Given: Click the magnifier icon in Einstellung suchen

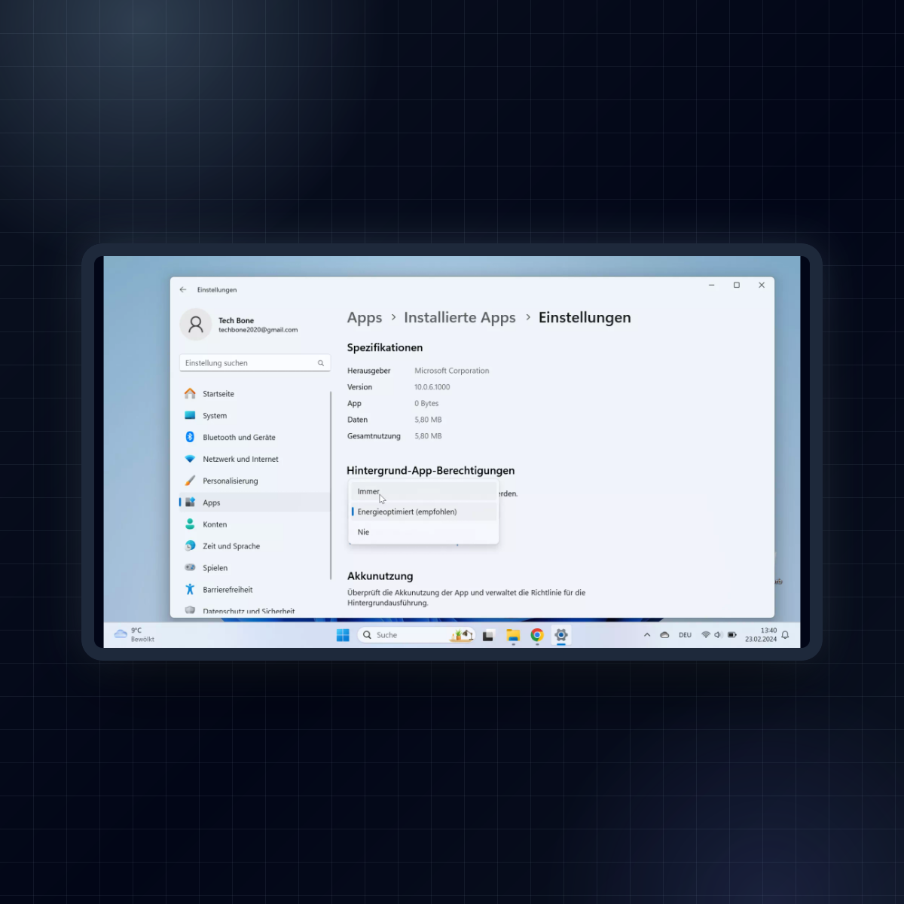Looking at the screenshot, I should pyautogui.click(x=321, y=363).
